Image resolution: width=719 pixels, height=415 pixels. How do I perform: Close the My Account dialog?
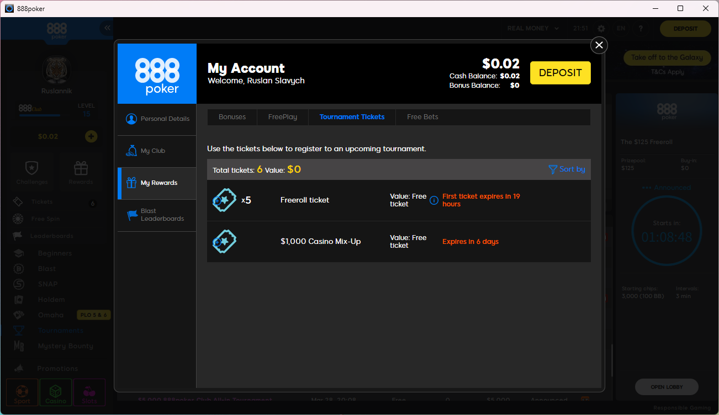pos(599,45)
